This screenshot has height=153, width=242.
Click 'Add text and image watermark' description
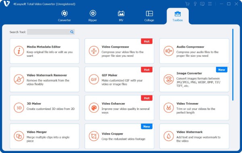[x=198, y=139]
